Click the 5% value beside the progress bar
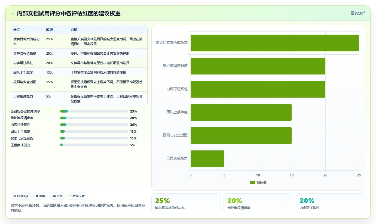Image resolution: width=376 pixels, height=224 pixels. click(x=133, y=145)
